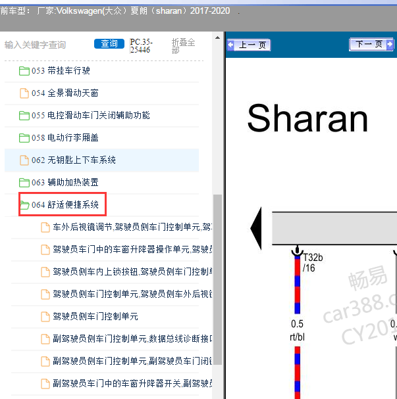397x399 pixels.
Task: Click open-folder icon beside 064 舒适便捷系统
Action: [x=24, y=205]
